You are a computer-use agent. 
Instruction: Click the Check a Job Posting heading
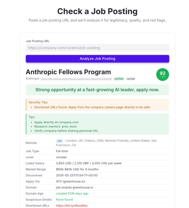point(97,11)
